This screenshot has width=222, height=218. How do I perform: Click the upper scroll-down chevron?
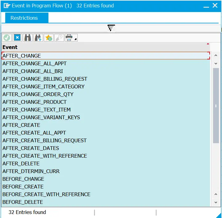point(216,63)
